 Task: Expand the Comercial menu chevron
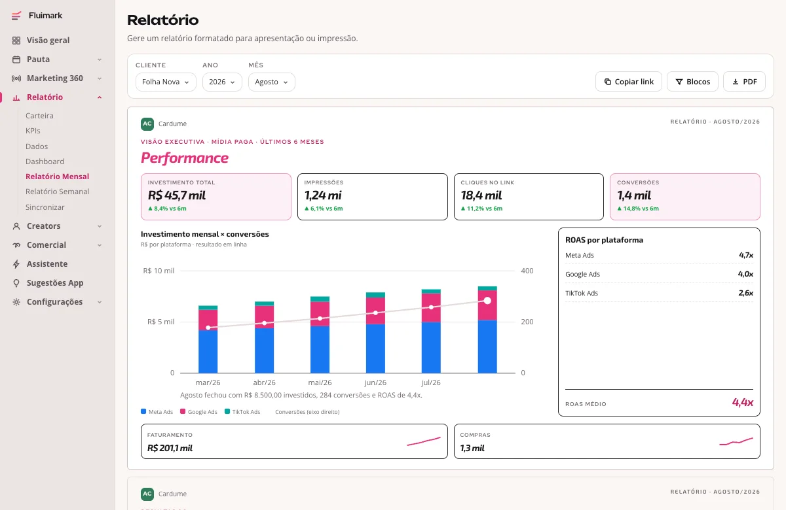(x=100, y=245)
